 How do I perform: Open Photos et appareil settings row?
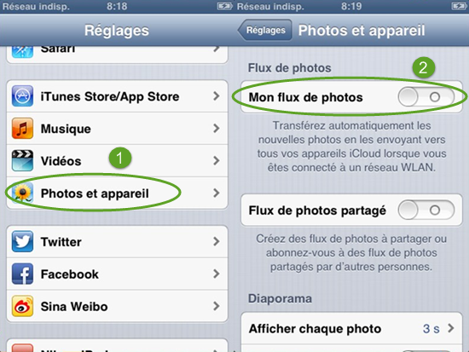click(117, 193)
